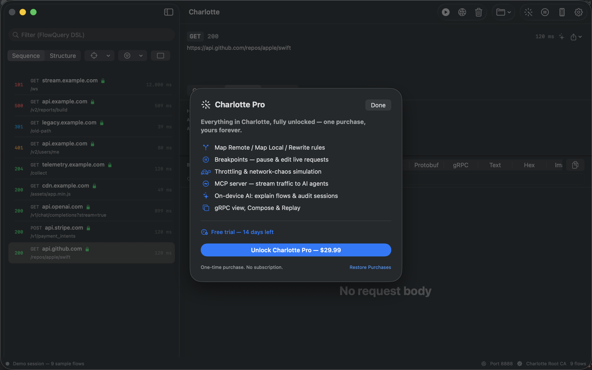Open settings with the gear icon
Viewport: 592px width, 370px height.
579,12
